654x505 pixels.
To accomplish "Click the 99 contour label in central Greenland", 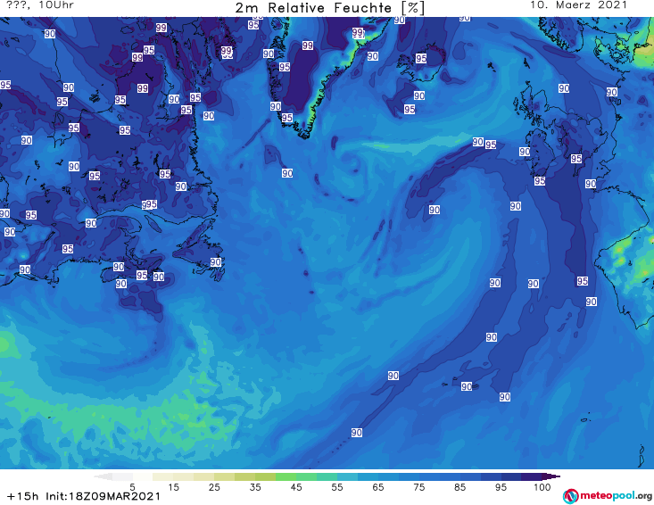I will point(308,46).
